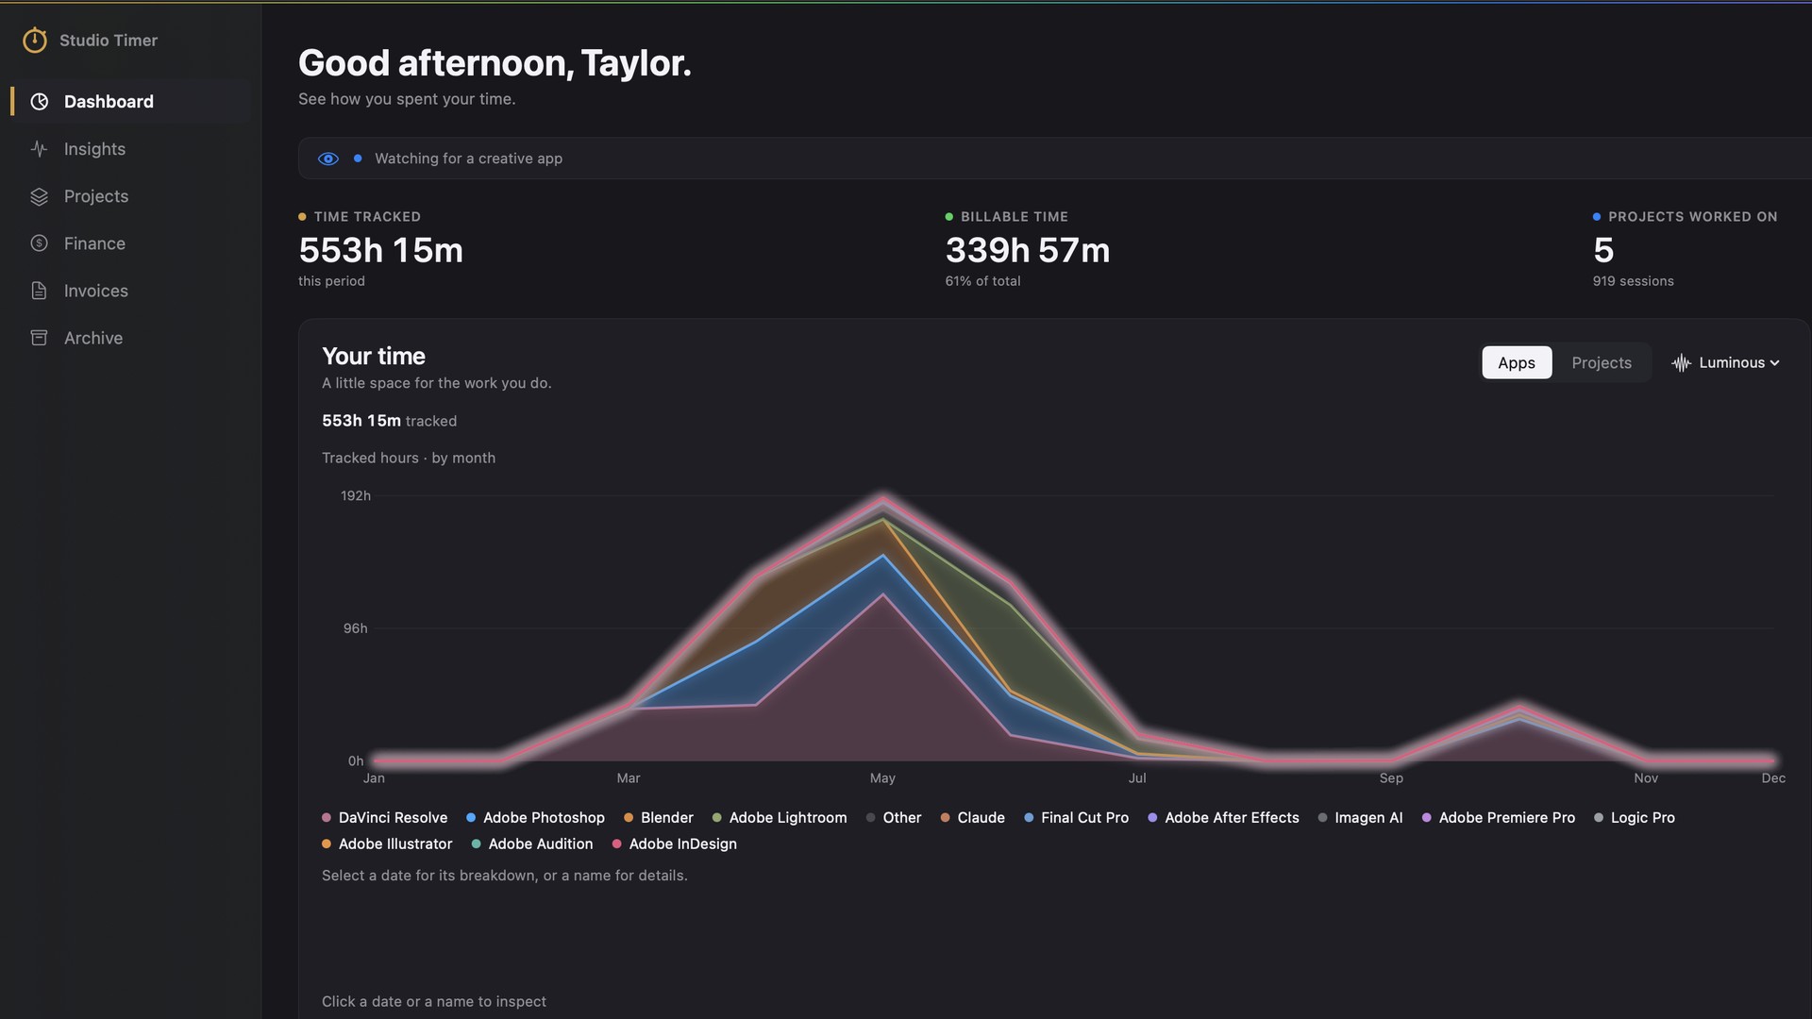Select Blender in the chart legend
Viewport: 1812px width, 1019px height.
[659, 818]
